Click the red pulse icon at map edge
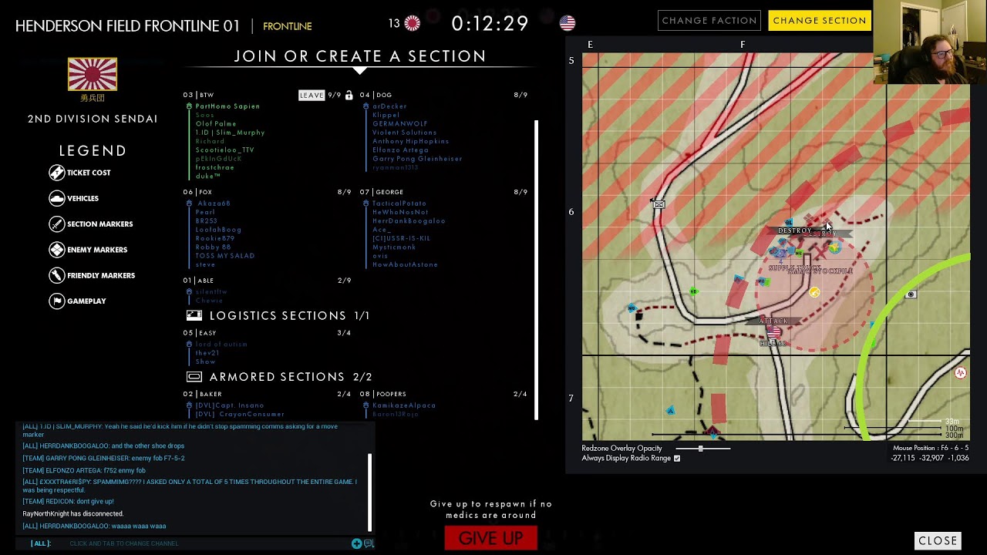Image resolution: width=987 pixels, height=555 pixels. point(960,373)
